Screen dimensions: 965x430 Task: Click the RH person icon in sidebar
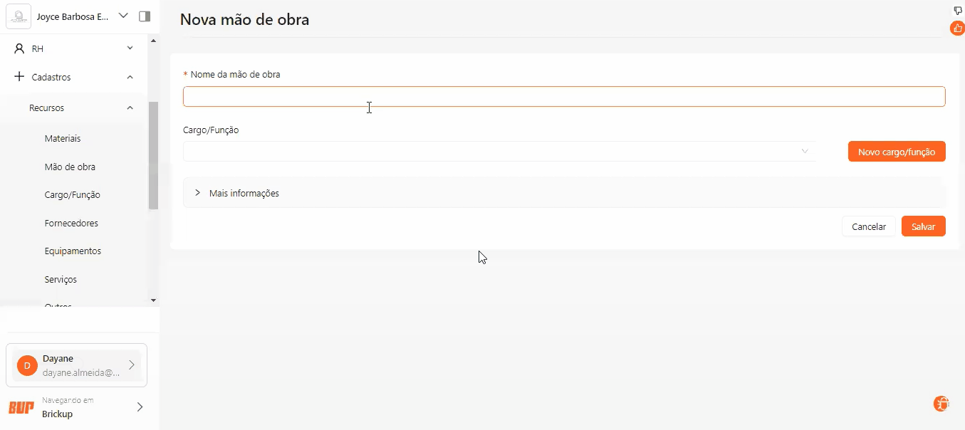point(19,48)
